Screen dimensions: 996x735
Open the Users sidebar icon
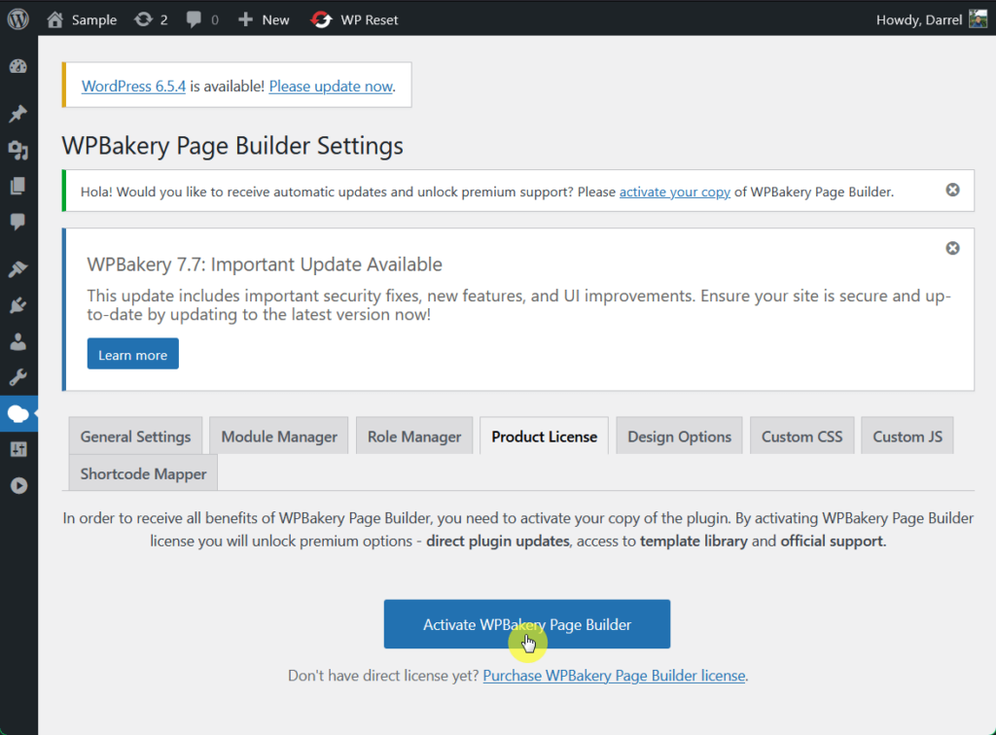click(x=18, y=341)
